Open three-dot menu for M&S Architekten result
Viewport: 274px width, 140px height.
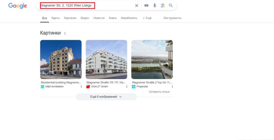point(81,86)
